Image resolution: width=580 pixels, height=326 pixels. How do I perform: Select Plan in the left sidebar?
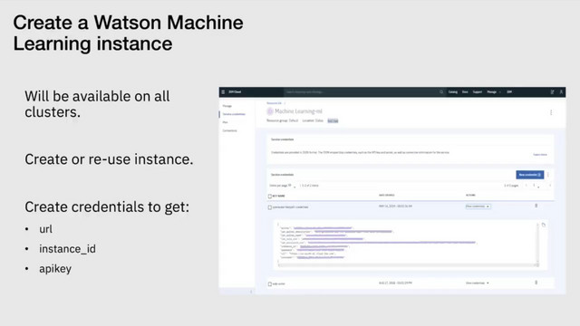click(226, 122)
